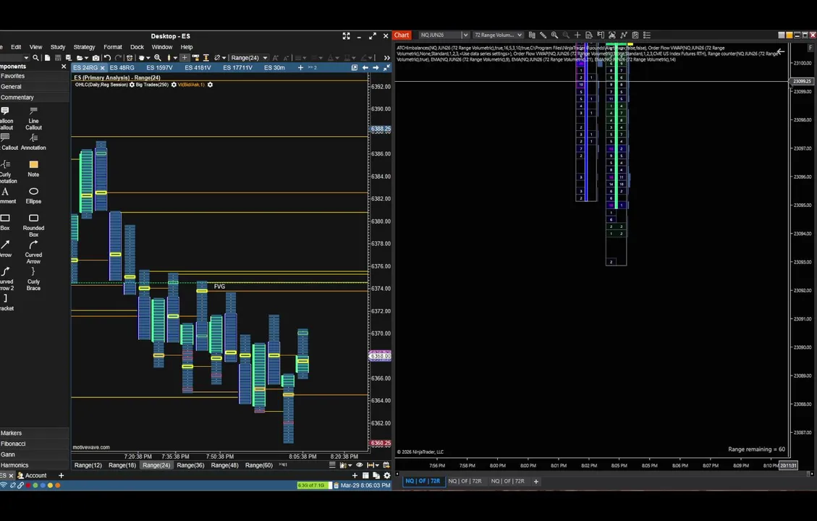Select the Line Callout component
This screenshot has width=817, height=521.
click(33, 119)
